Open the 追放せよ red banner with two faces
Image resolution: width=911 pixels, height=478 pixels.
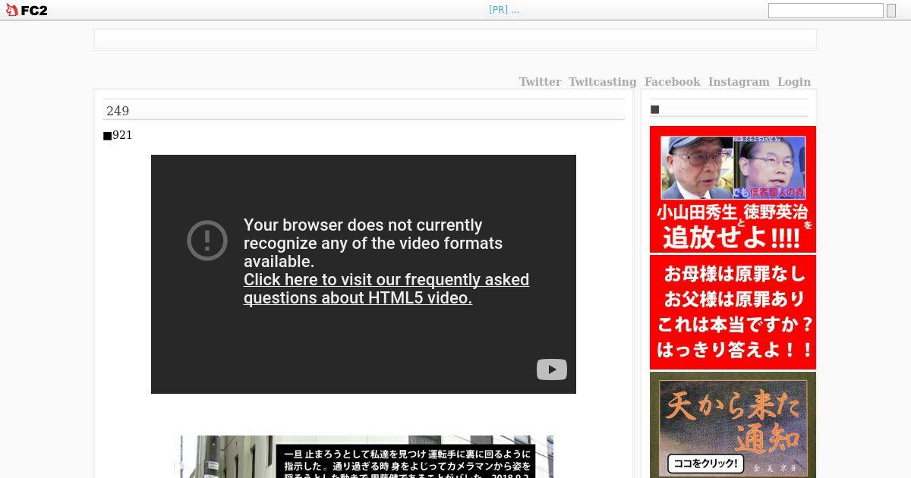tap(733, 189)
